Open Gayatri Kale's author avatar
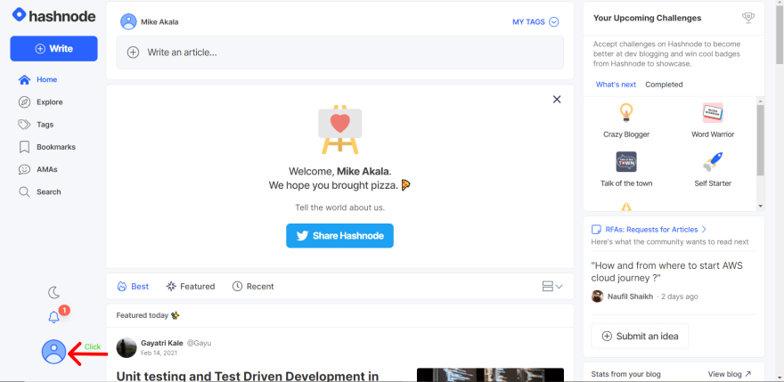The width and height of the screenshot is (784, 382). point(127,347)
